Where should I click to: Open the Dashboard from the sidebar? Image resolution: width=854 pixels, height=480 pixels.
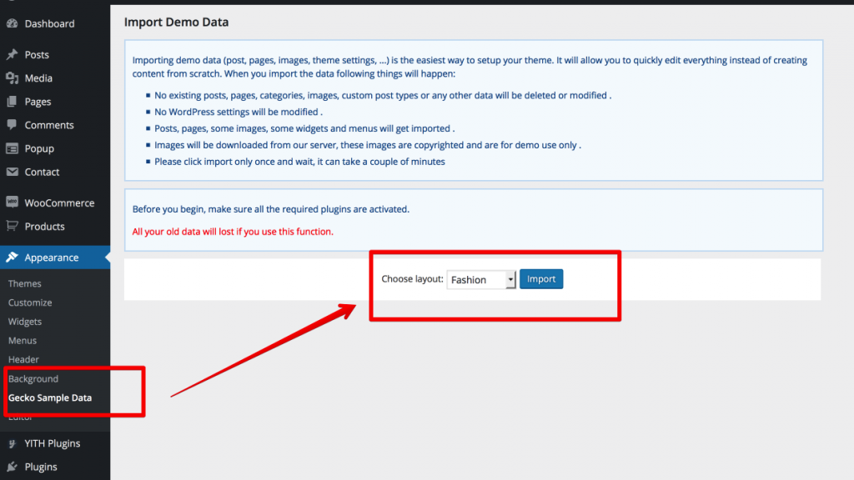[x=12, y=23]
